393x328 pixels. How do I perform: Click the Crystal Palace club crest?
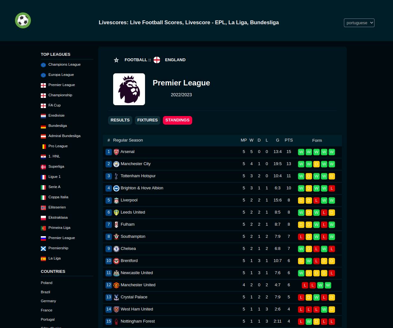pos(116,297)
